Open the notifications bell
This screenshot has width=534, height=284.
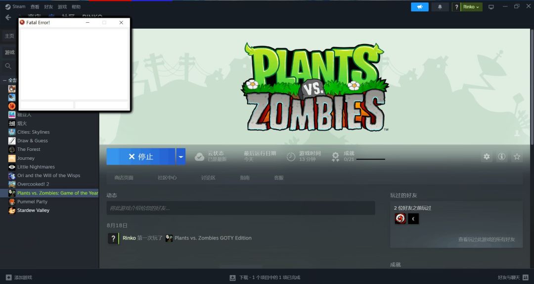pyautogui.click(x=440, y=7)
